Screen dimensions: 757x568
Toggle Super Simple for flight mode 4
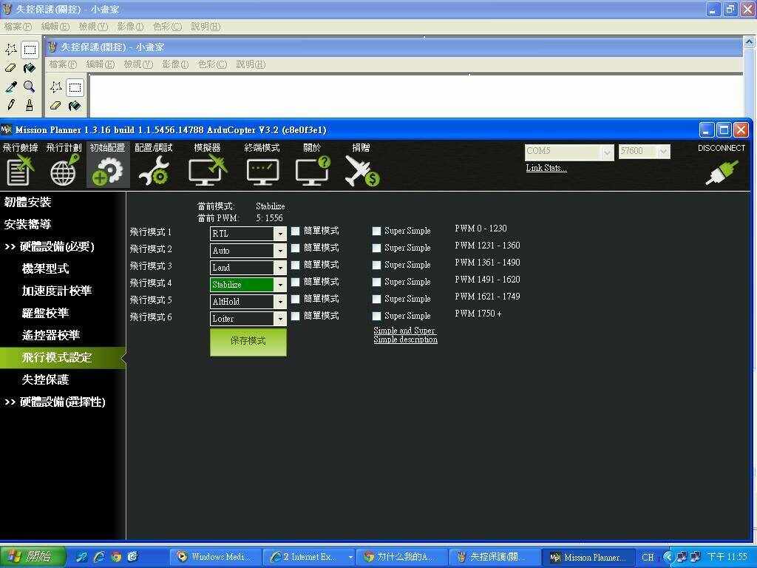point(377,282)
